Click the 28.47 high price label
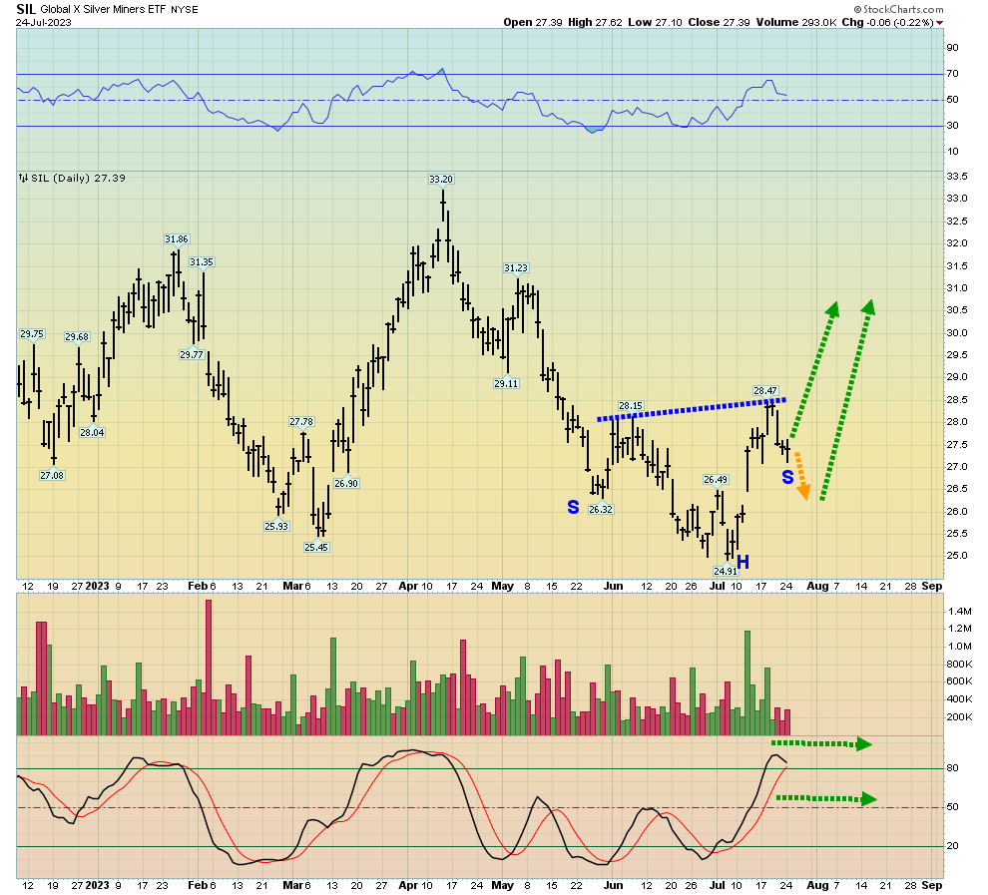The height and width of the screenshot is (895, 988). pos(765,390)
